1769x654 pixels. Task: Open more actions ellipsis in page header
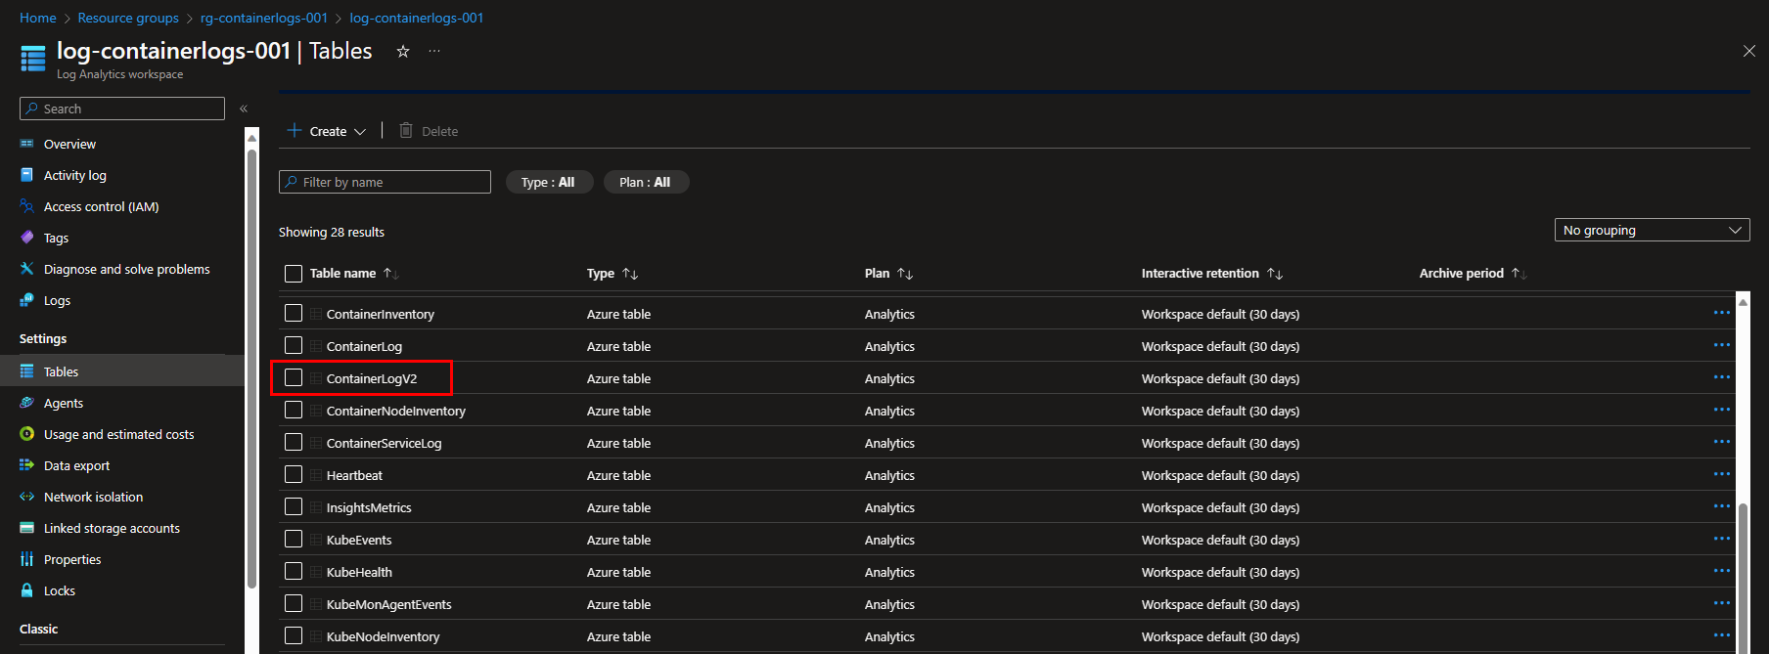pyautogui.click(x=434, y=52)
